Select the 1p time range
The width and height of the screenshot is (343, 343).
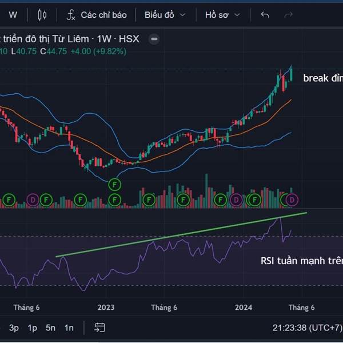click(x=32, y=328)
